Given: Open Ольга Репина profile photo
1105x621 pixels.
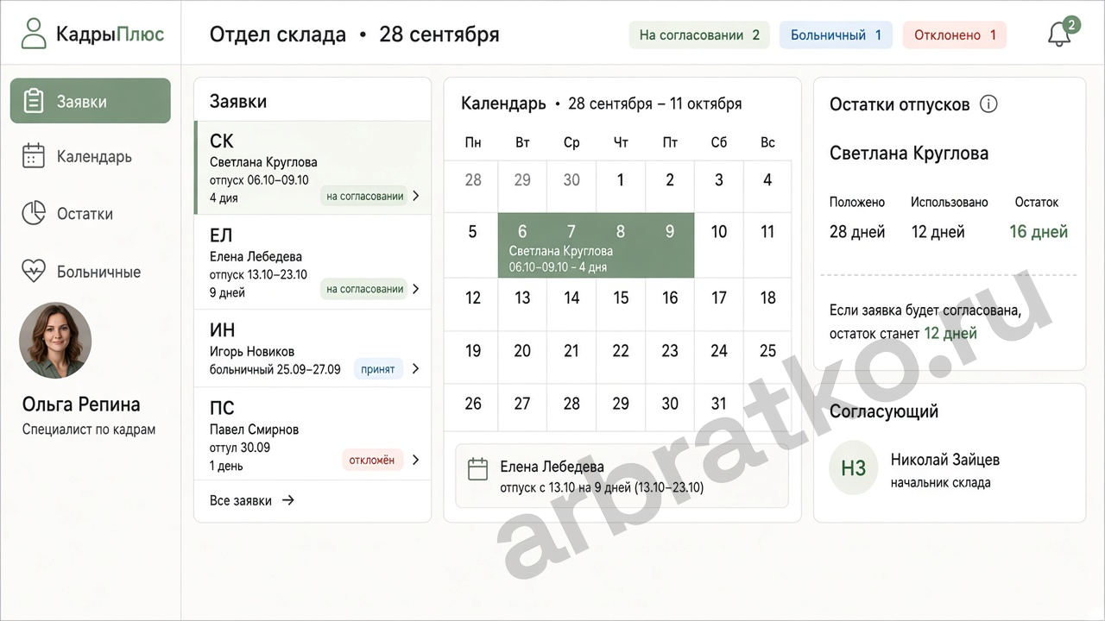Looking at the screenshot, I should (x=55, y=340).
